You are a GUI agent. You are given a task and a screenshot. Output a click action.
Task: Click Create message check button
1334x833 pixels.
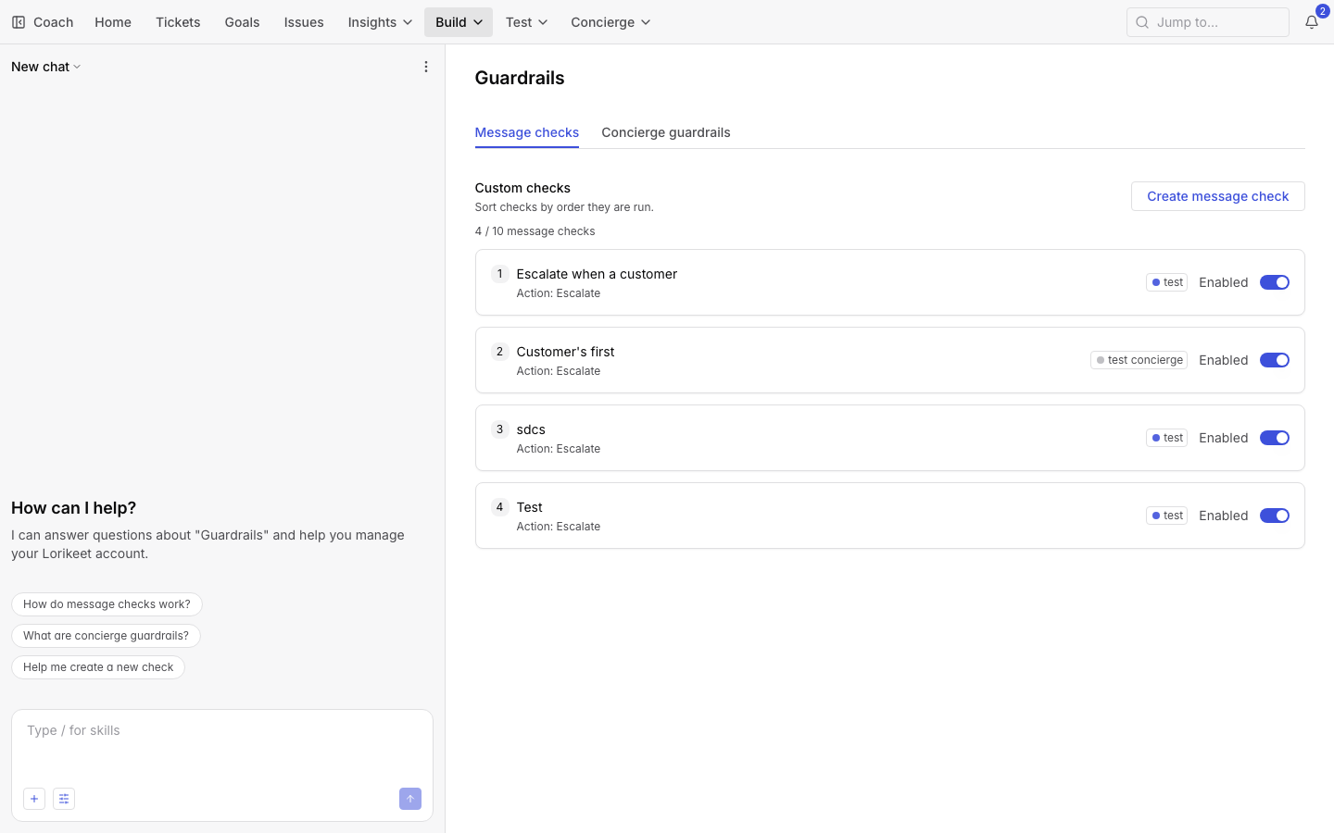click(x=1217, y=196)
